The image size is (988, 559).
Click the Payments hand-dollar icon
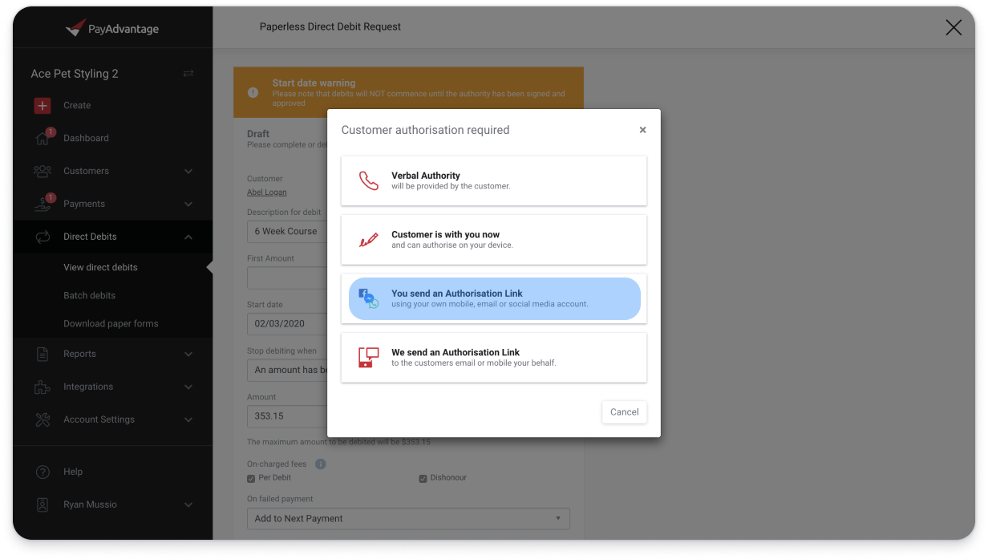click(43, 204)
